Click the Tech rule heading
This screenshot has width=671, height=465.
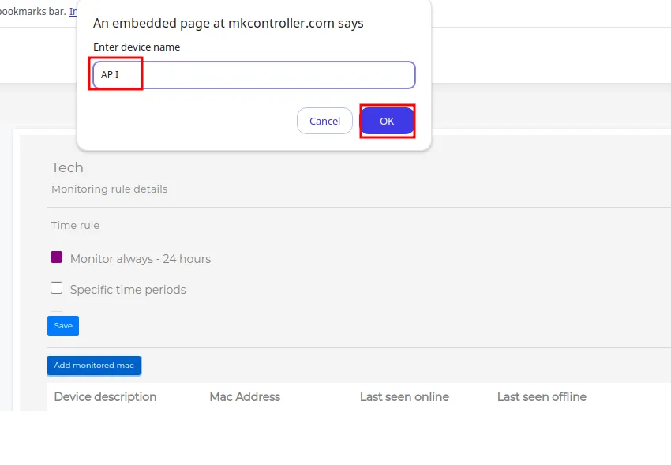[67, 167]
